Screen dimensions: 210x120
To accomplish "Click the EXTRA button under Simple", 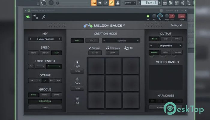I will (95, 53).
